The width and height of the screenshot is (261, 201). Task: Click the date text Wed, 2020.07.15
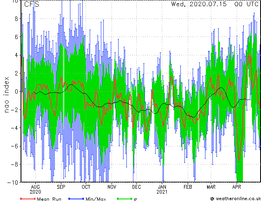tap(199, 4)
